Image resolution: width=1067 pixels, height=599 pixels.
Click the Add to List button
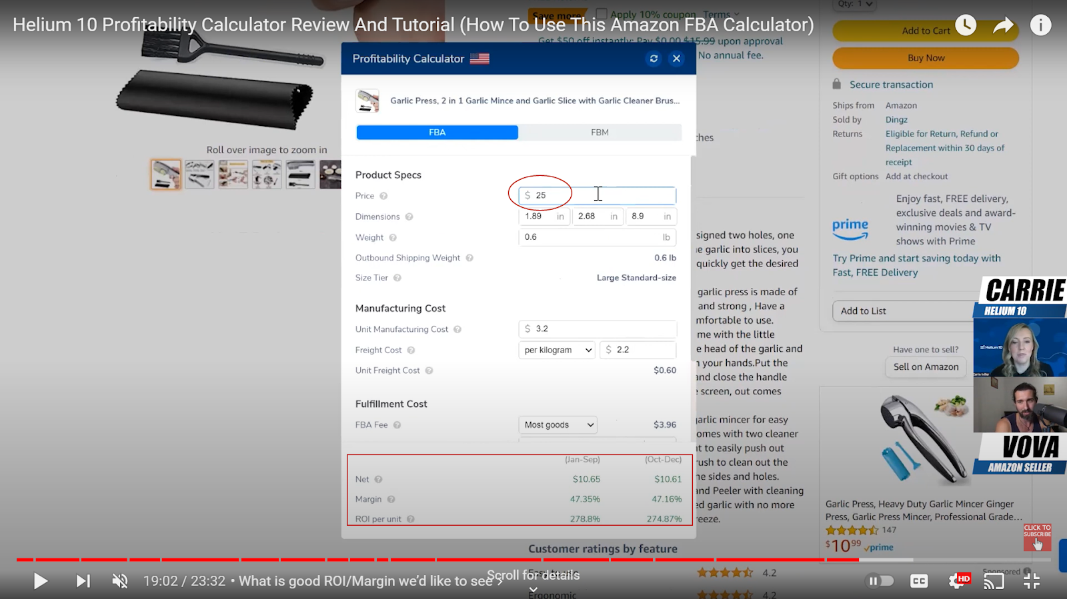904,311
